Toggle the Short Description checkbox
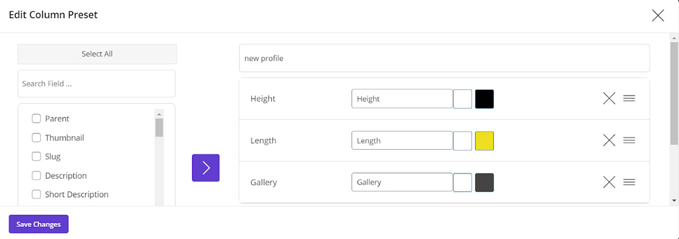 (36, 194)
